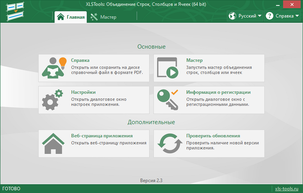The width and height of the screenshot is (303, 193).
Task: Click the 'ГОТОВО' status bar text
Action: coord(11,189)
